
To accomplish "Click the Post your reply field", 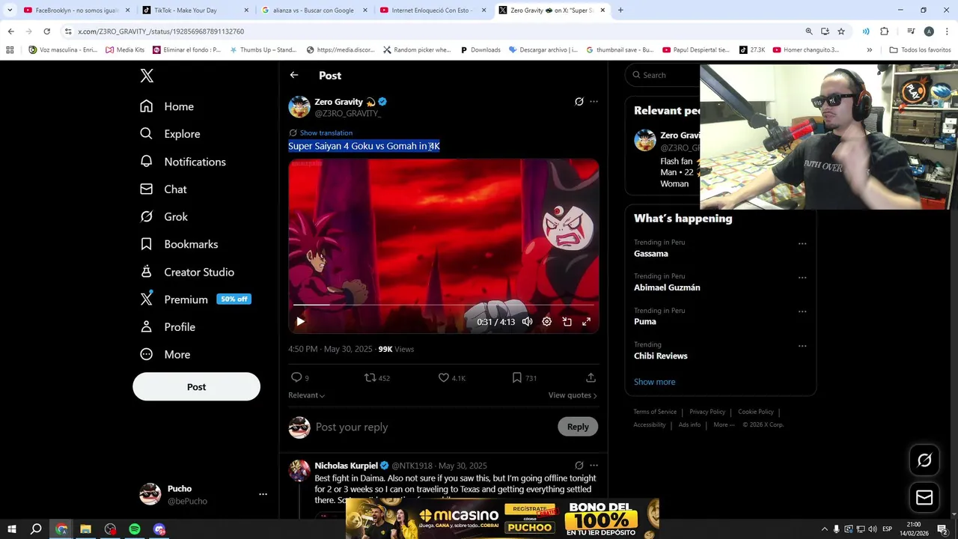I will point(430,427).
